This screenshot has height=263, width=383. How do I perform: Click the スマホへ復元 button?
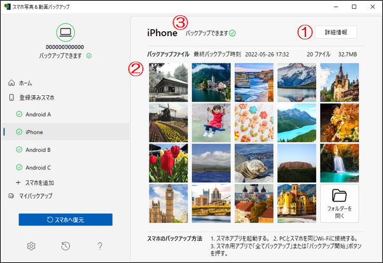[x=66, y=220]
